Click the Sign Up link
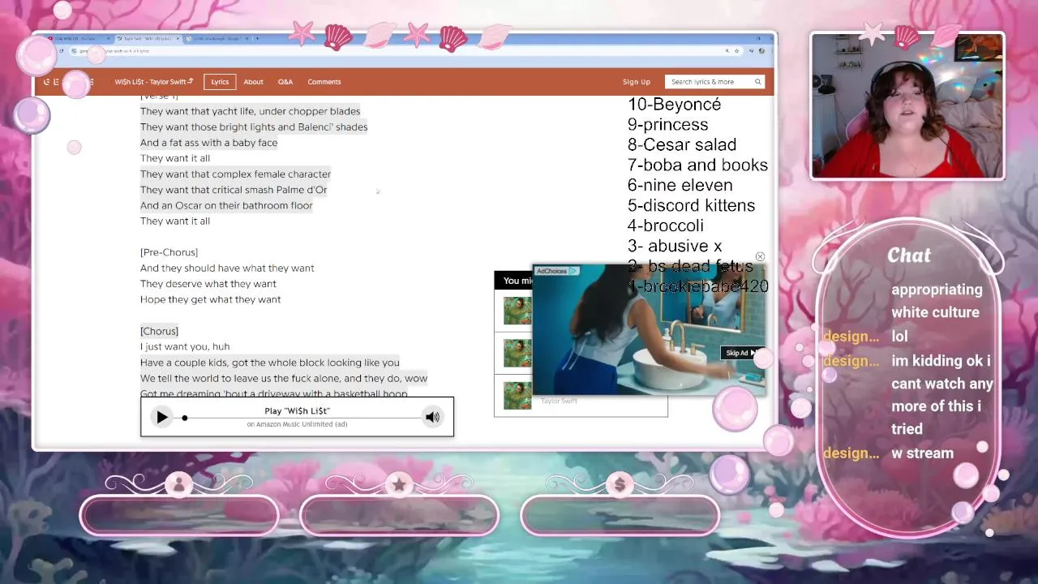This screenshot has height=584, width=1038. click(637, 82)
